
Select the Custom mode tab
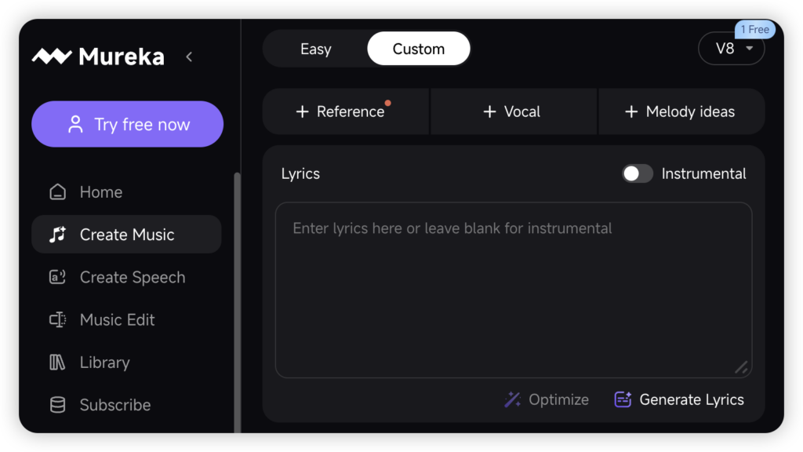tap(418, 49)
